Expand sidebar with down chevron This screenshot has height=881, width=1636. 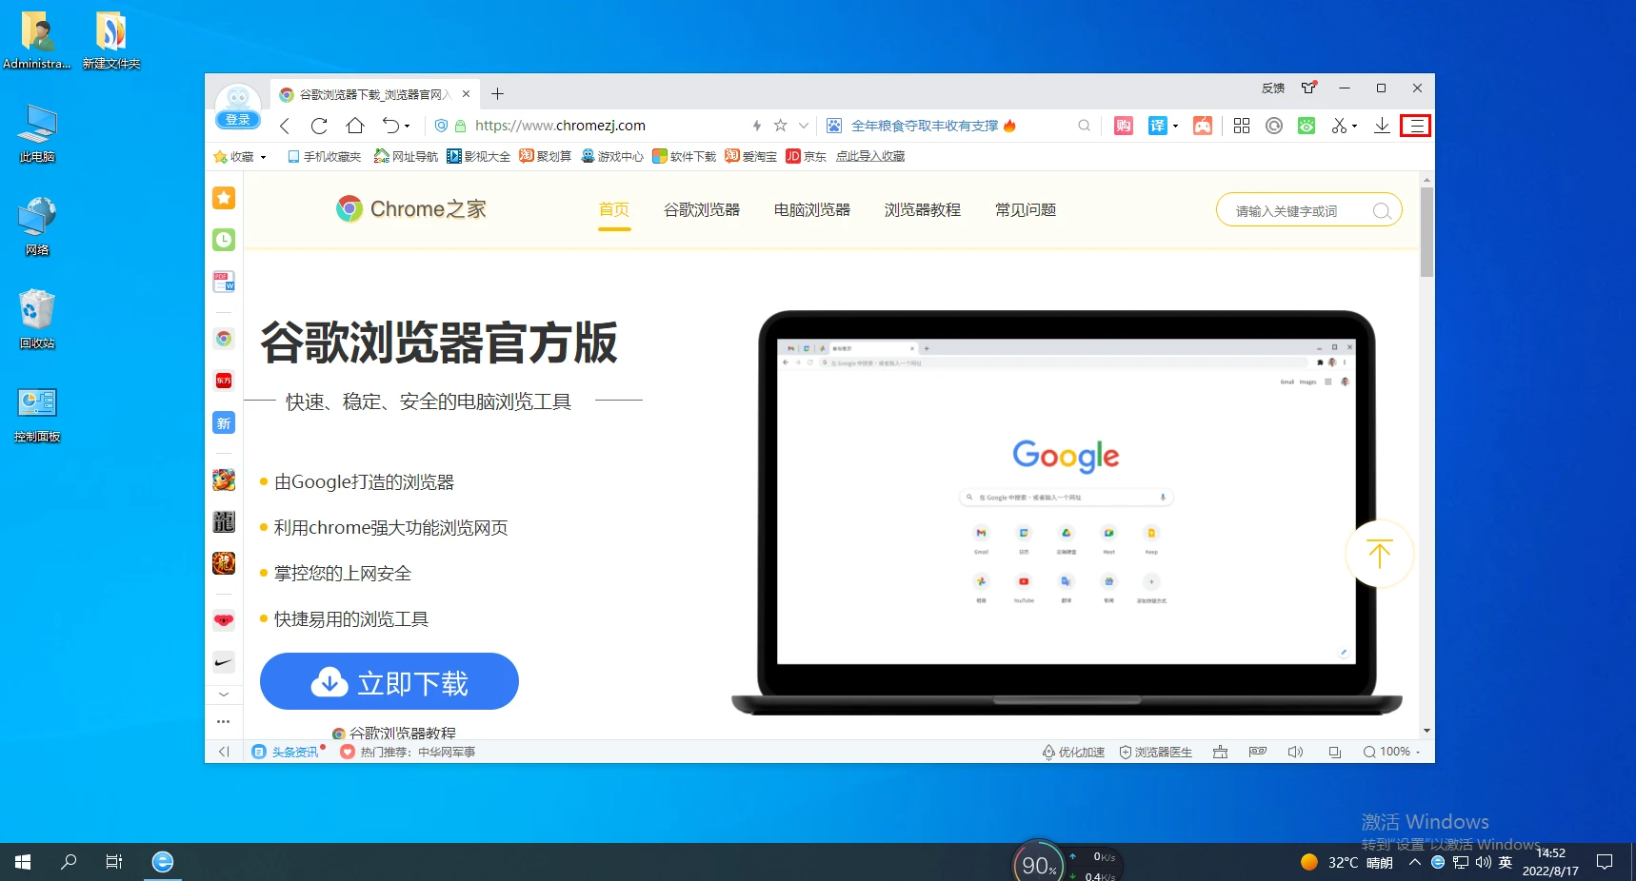tap(224, 695)
